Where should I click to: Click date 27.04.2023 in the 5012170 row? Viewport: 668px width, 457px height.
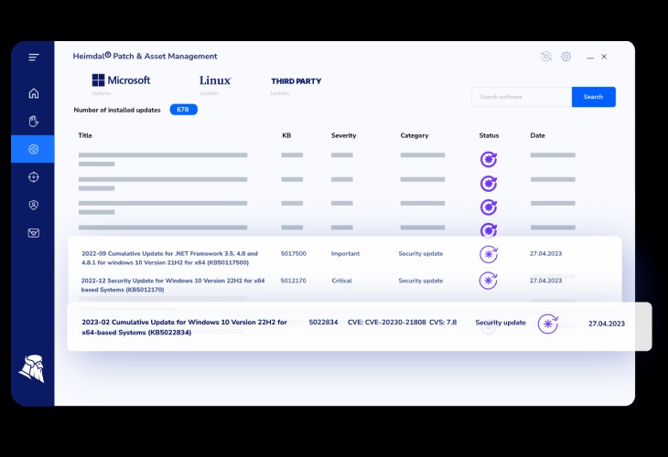coord(545,281)
